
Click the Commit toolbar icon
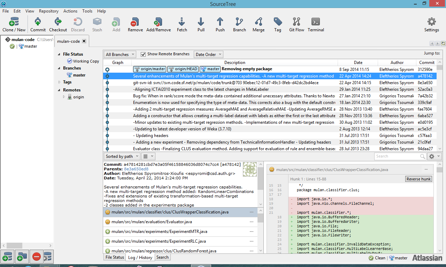pyautogui.click(x=38, y=22)
